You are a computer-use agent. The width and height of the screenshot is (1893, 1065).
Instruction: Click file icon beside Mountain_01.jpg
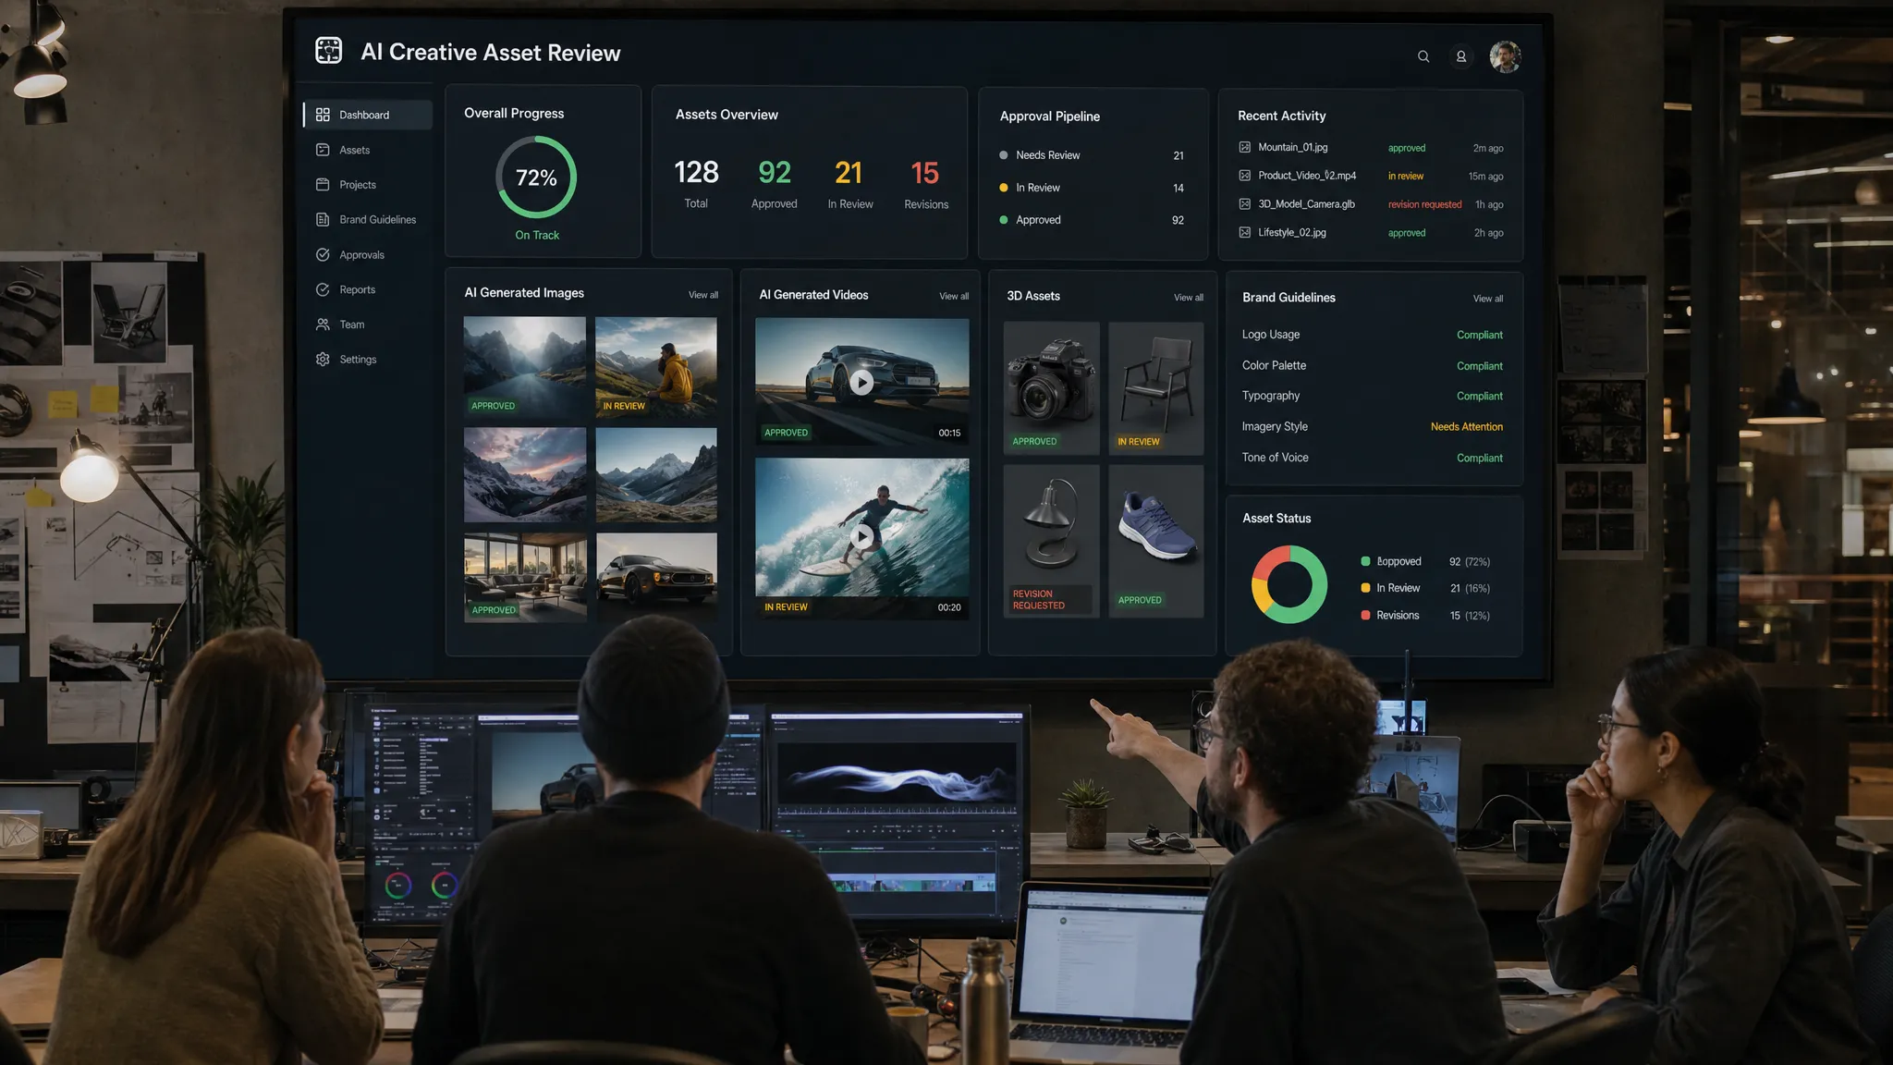pyautogui.click(x=1245, y=147)
